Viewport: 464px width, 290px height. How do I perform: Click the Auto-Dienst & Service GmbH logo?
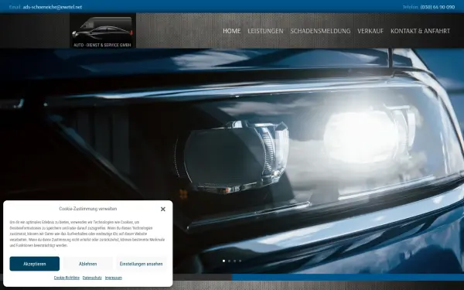click(103, 30)
